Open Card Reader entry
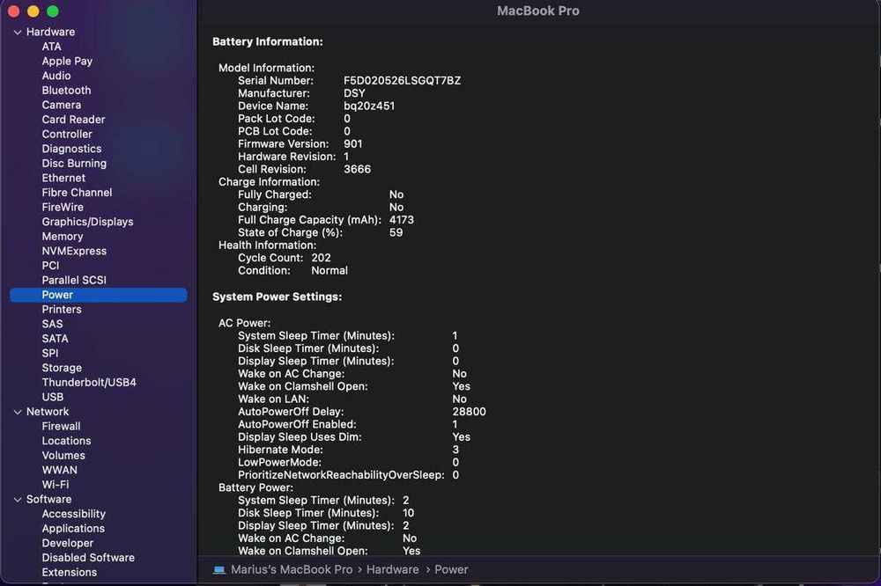Viewport: 881px width, 586px height. point(73,120)
